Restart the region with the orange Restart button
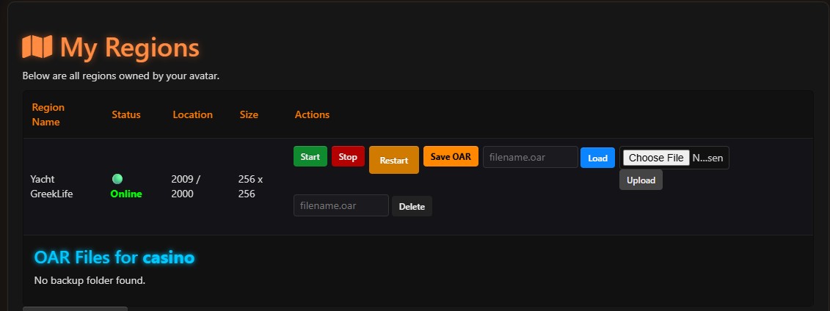This screenshot has height=311, width=830. coord(394,160)
